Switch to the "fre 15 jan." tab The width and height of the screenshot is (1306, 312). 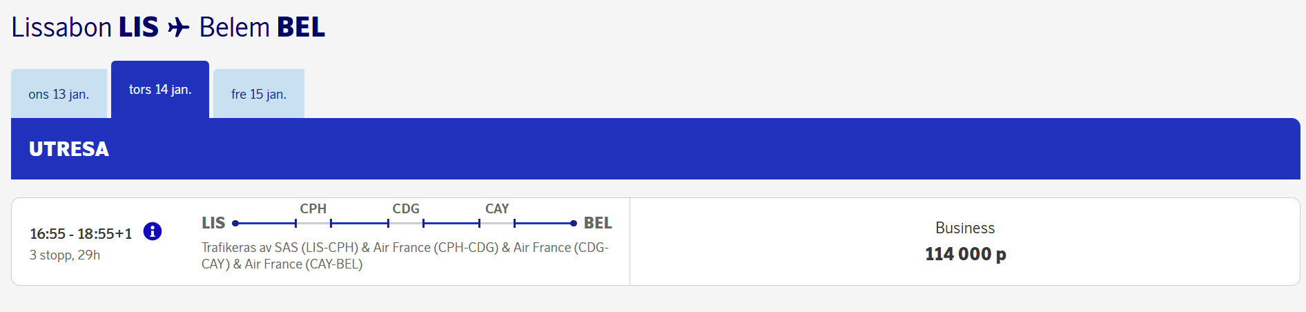pos(259,95)
